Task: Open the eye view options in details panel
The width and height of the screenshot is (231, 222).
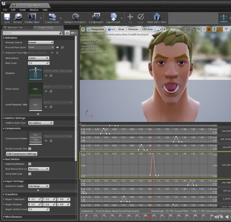Action: [73, 33]
